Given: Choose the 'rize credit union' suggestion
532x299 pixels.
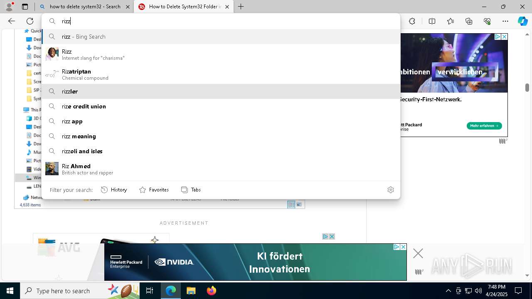Looking at the screenshot, I should (221, 106).
